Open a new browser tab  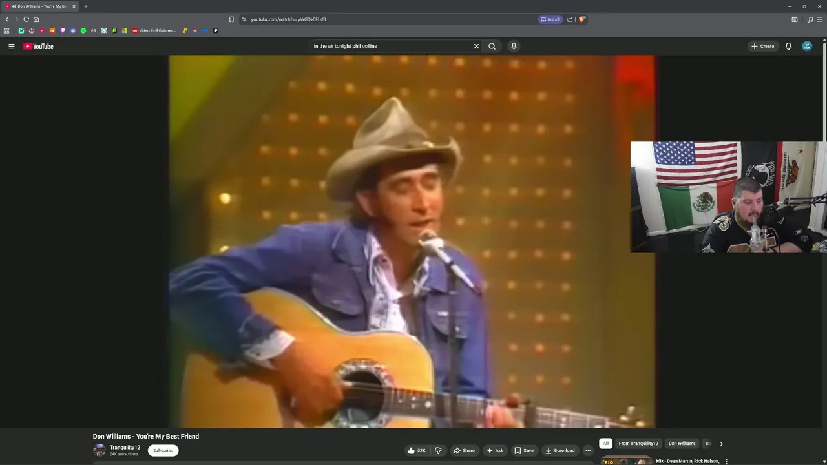(85, 6)
